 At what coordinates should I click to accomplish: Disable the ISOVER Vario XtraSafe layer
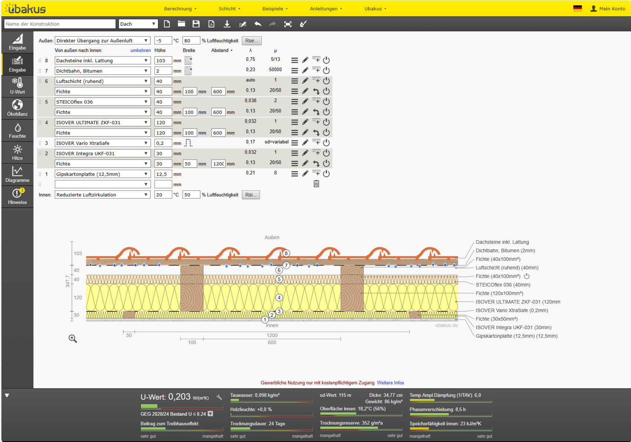[326, 143]
